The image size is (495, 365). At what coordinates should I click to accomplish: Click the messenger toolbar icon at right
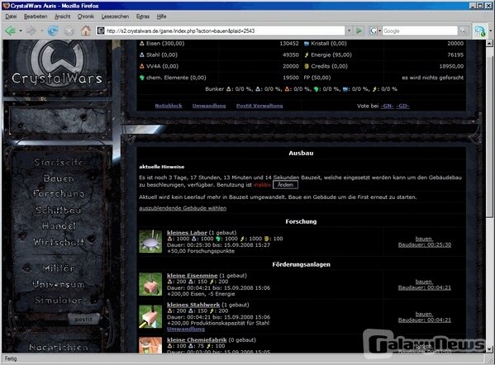pyautogui.click(x=480, y=31)
